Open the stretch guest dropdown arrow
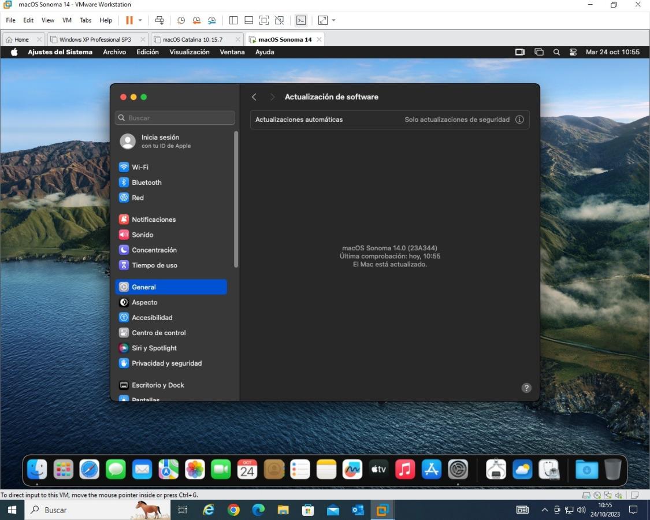Image resolution: width=650 pixels, height=520 pixels. coord(334,20)
